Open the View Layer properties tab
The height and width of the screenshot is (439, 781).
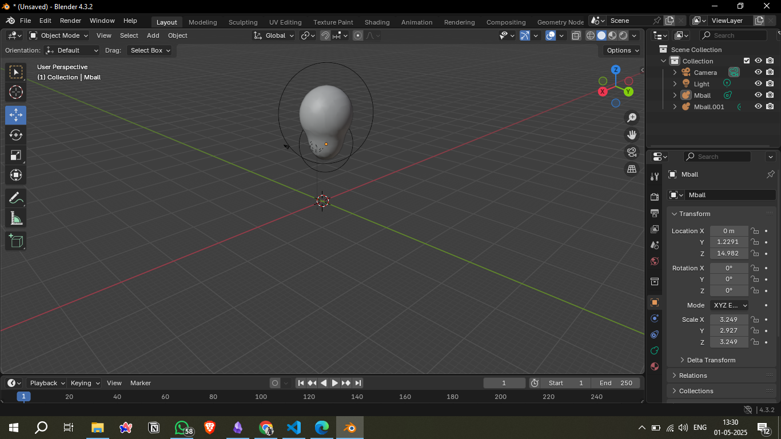[x=655, y=229]
